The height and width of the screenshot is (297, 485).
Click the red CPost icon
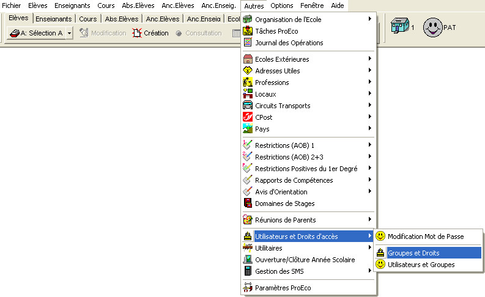coord(248,117)
